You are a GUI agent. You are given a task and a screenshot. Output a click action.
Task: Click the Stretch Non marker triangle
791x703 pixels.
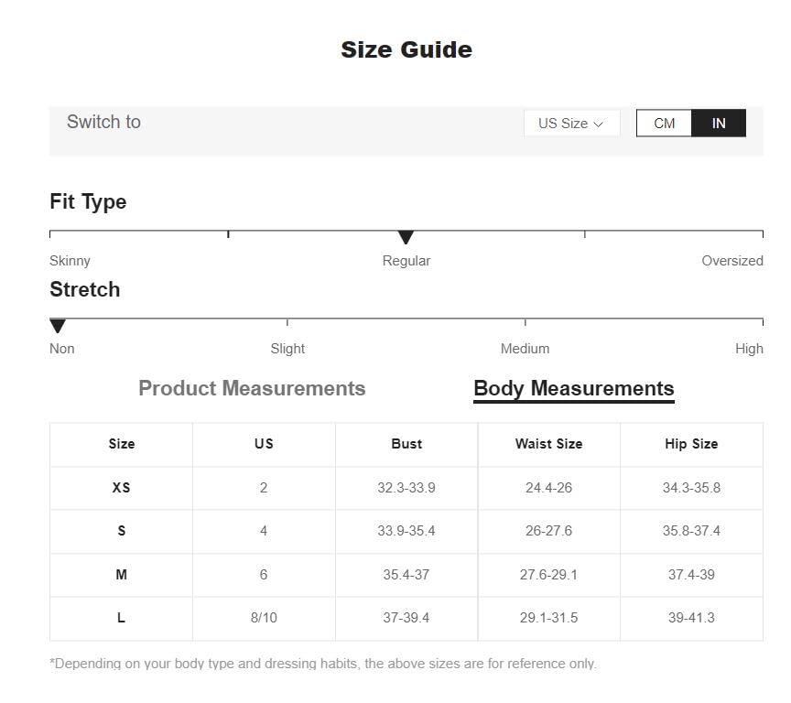[58, 326]
